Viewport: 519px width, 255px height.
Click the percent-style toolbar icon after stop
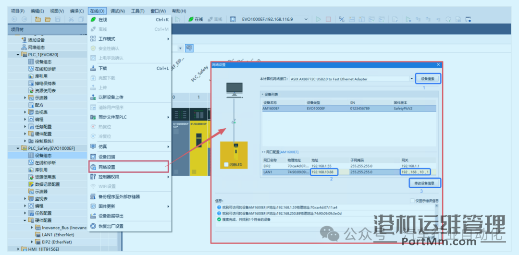pos(342,19)
